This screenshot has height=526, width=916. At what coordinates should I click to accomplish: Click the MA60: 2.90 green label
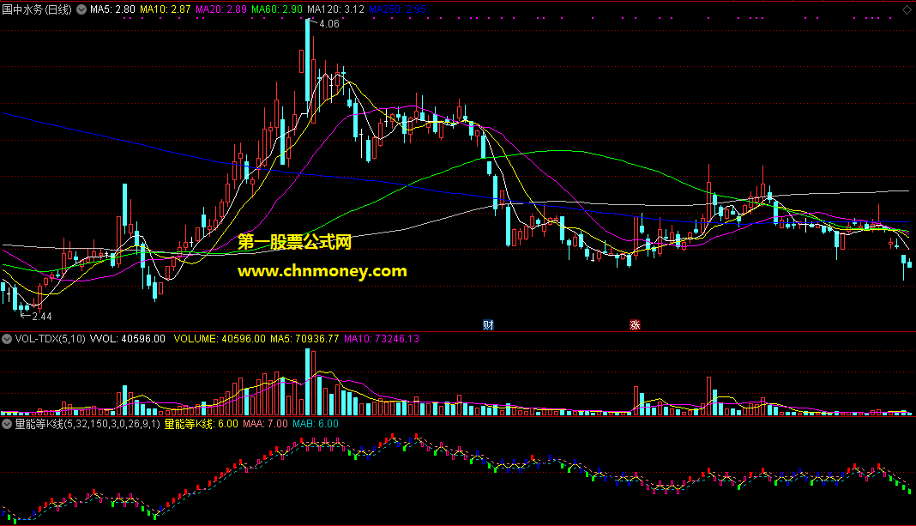[x=277, y=9]
